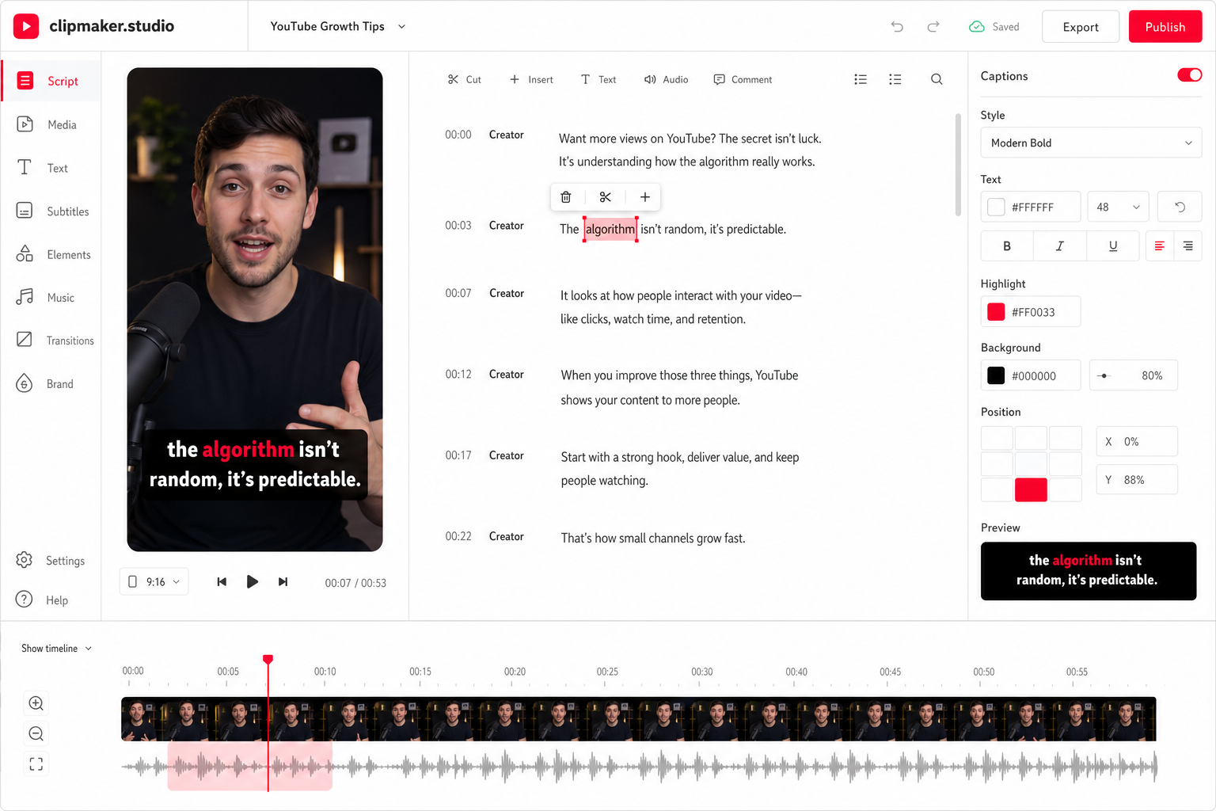The height and width of the screenshot is (811, 1216).
Task: Redo the last action
Action: pos(933,26)
